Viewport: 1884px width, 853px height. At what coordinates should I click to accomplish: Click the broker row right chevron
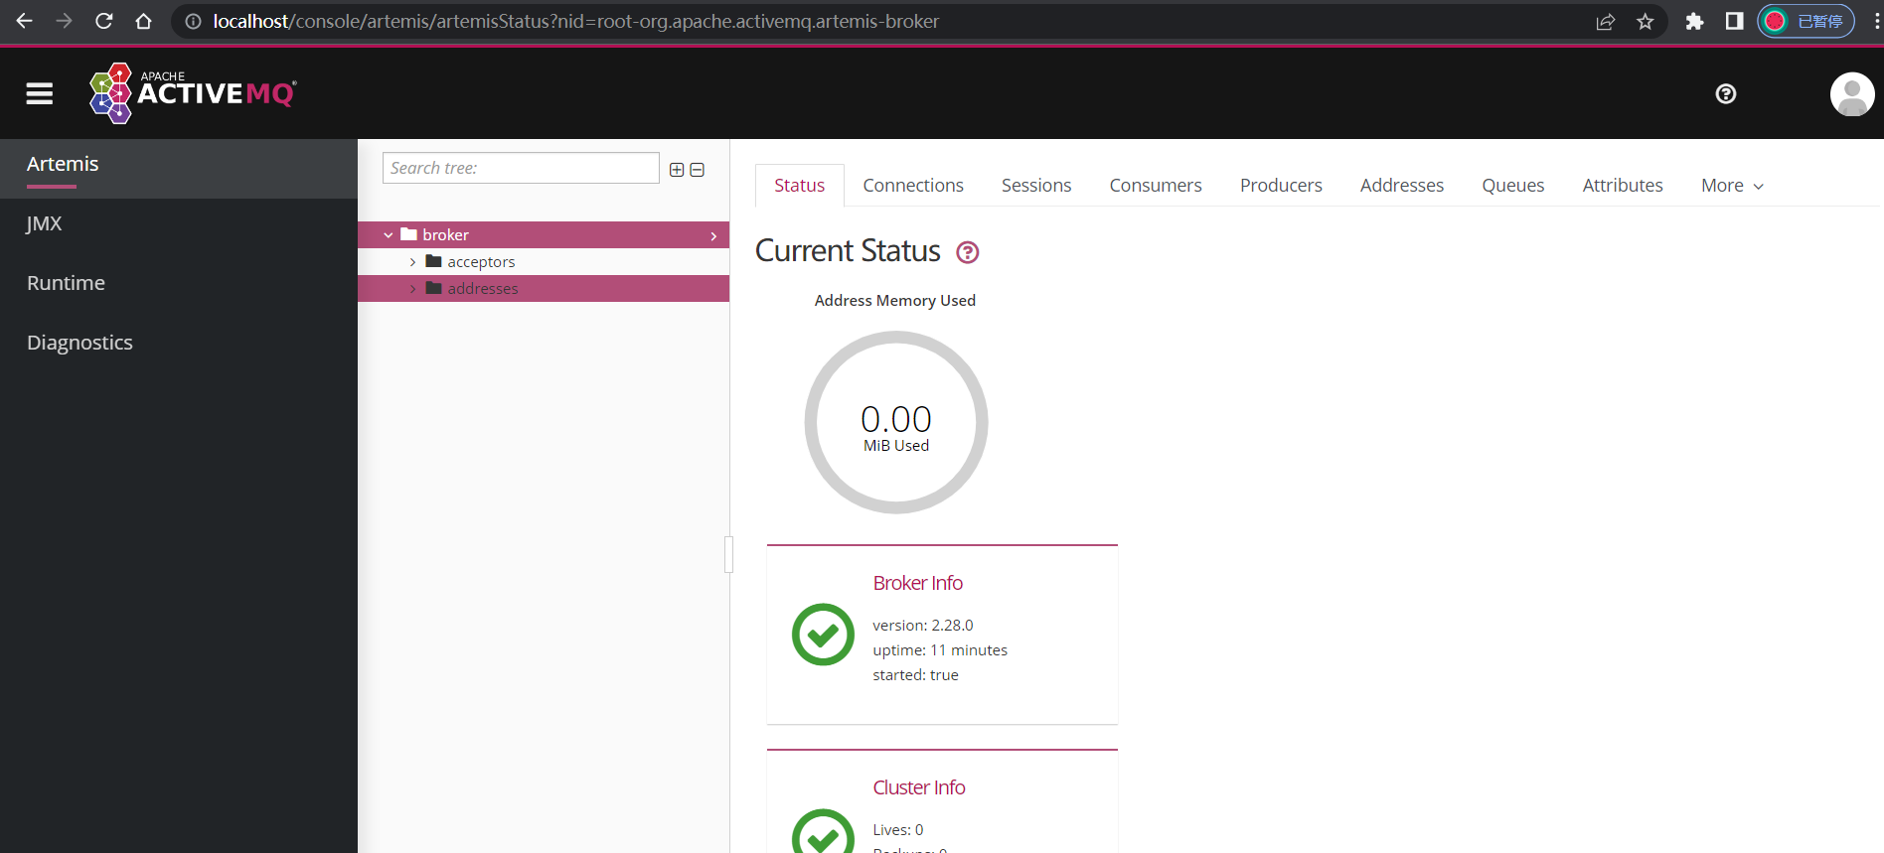tap(713, 235)
